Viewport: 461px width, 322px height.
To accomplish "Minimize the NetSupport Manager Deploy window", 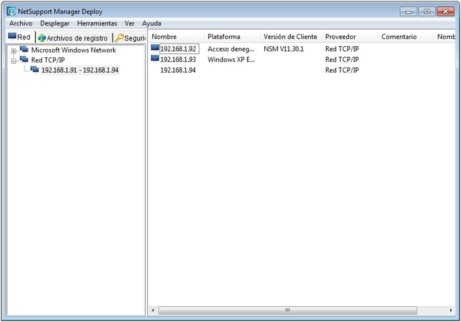I will tap(408, 11).
